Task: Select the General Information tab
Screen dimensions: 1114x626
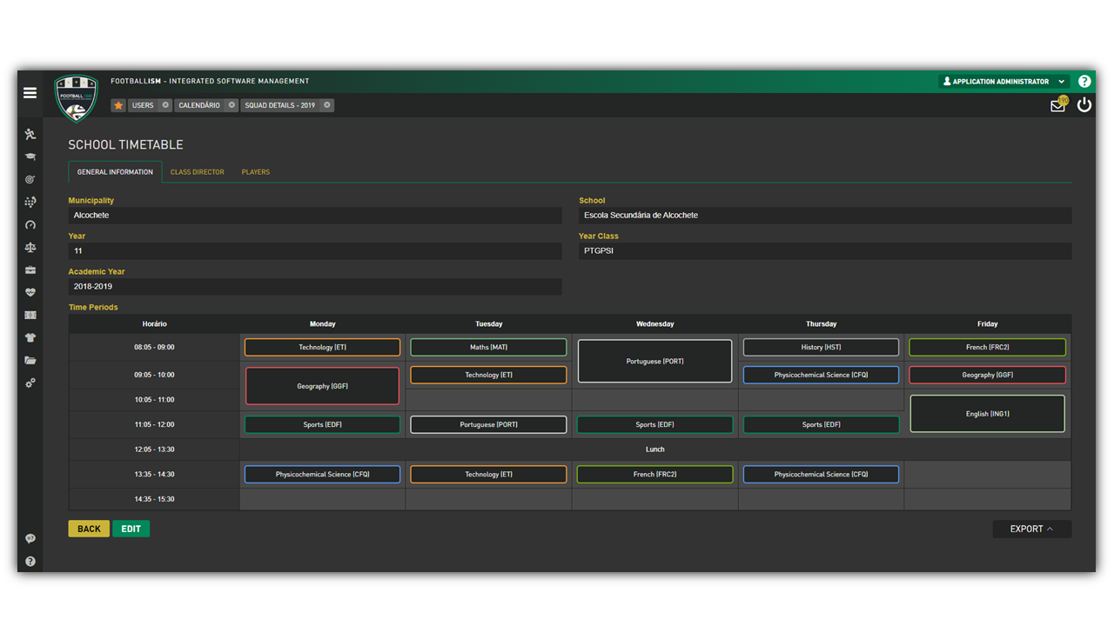Action: [115, 172]
